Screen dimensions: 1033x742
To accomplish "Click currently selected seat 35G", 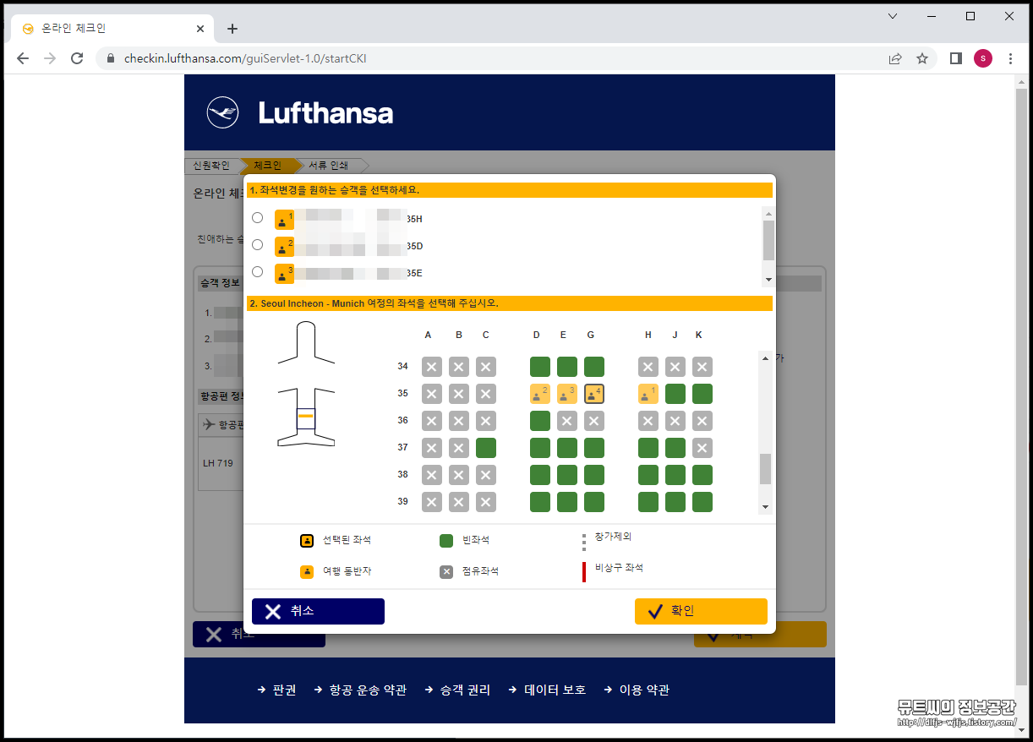I will coord(594,394).
